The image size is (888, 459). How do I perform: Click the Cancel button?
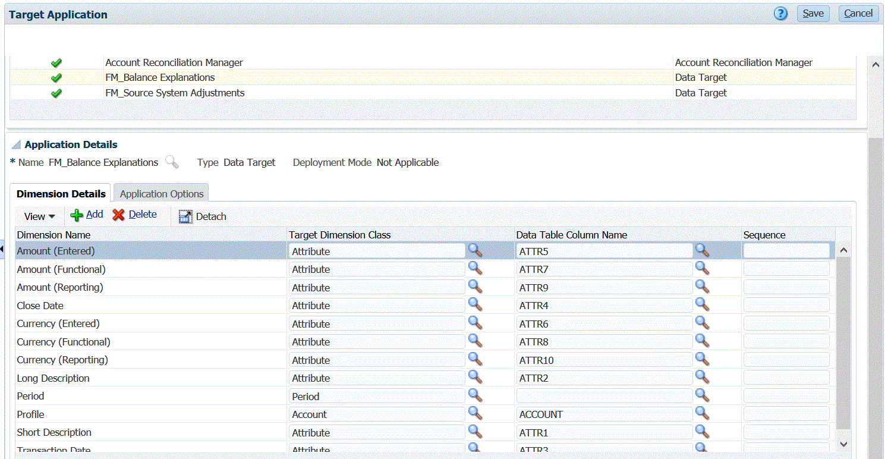point(858,14)
